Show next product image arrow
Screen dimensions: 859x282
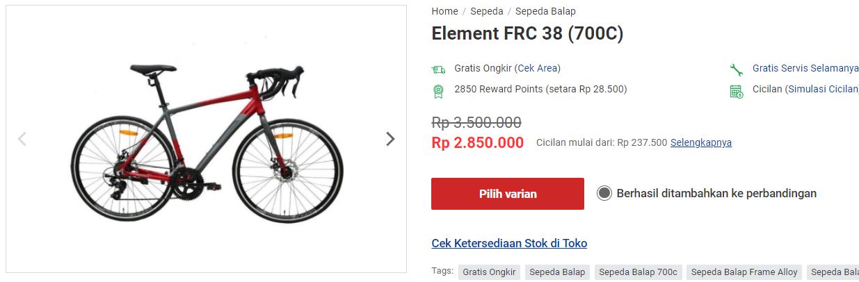pyautogui.click(x=390, y=139)
